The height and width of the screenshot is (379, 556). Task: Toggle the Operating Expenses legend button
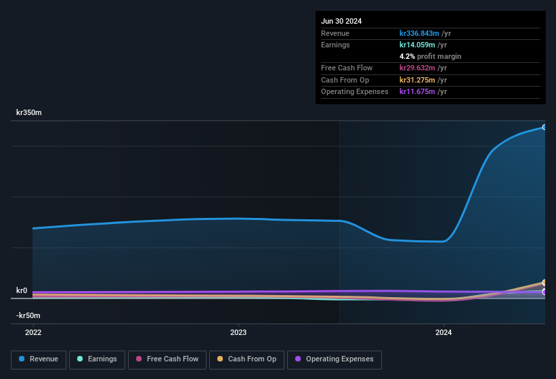coord(335,359)
